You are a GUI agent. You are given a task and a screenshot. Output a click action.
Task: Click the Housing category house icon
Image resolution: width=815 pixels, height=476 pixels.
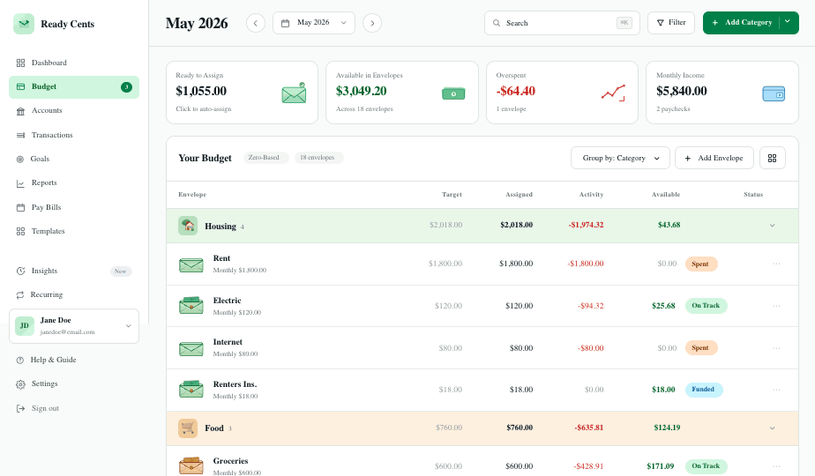coord(188,226)
